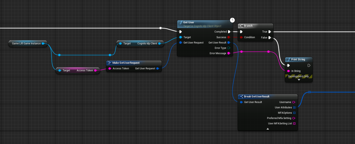Click the Success boolean output pin

click(x=229, y=37)
